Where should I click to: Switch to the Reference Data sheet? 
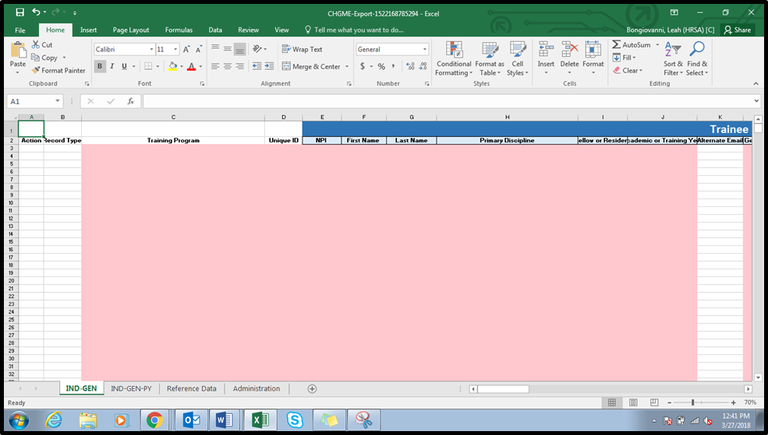[191, 388]
